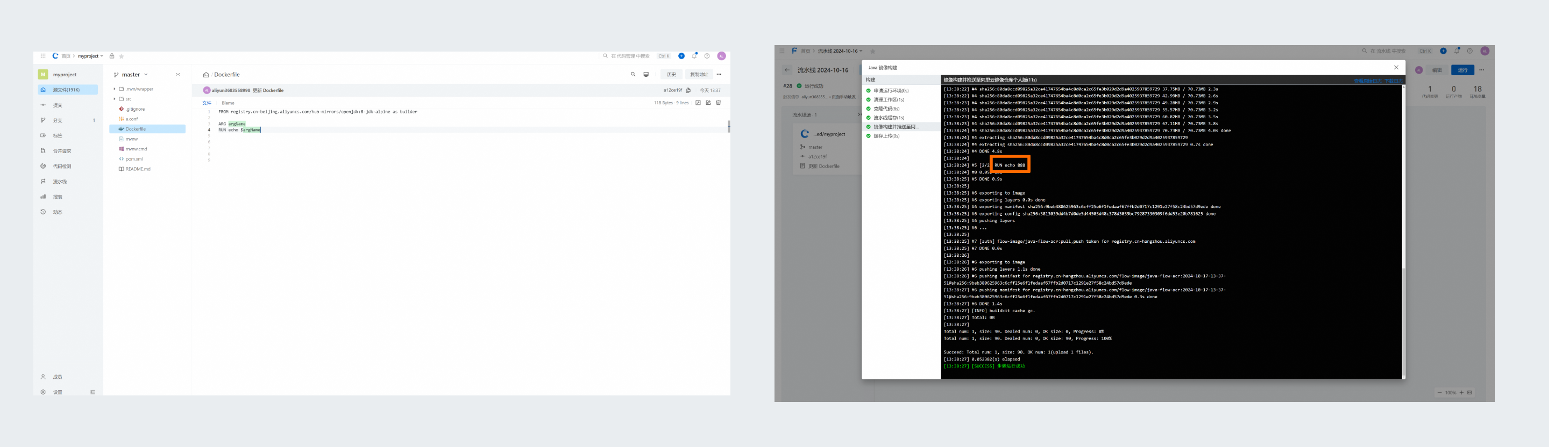Expand the .mvn/wrapper folder
Image resolution: width=1549 pixels, height=447 pixels.
[x=114, y=89]
